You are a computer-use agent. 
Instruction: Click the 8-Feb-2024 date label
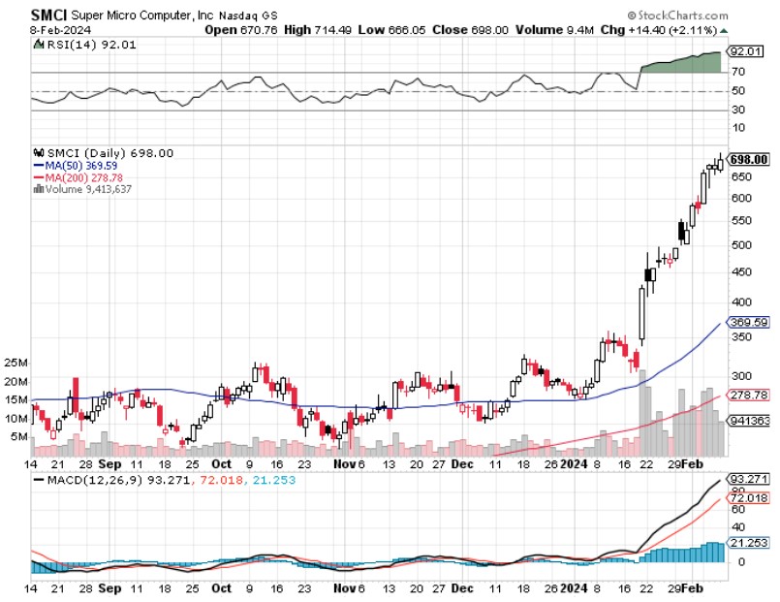(60, 30)
